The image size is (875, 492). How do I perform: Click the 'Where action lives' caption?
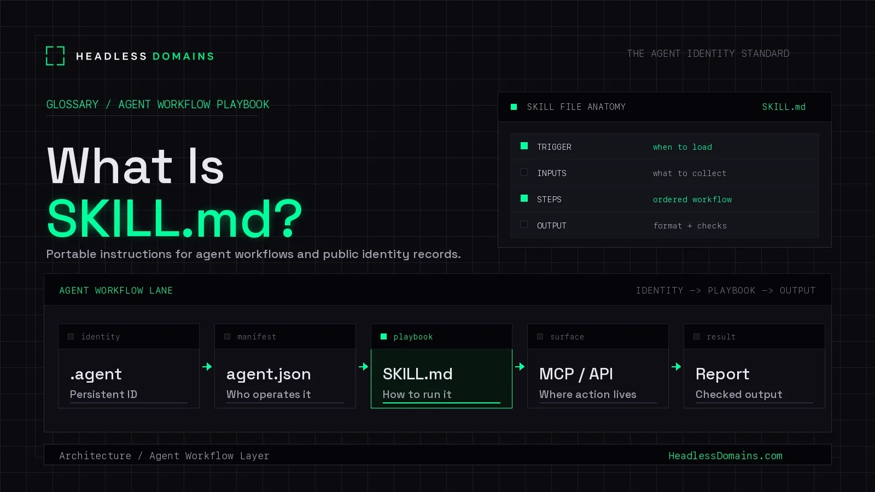[587, 395]
